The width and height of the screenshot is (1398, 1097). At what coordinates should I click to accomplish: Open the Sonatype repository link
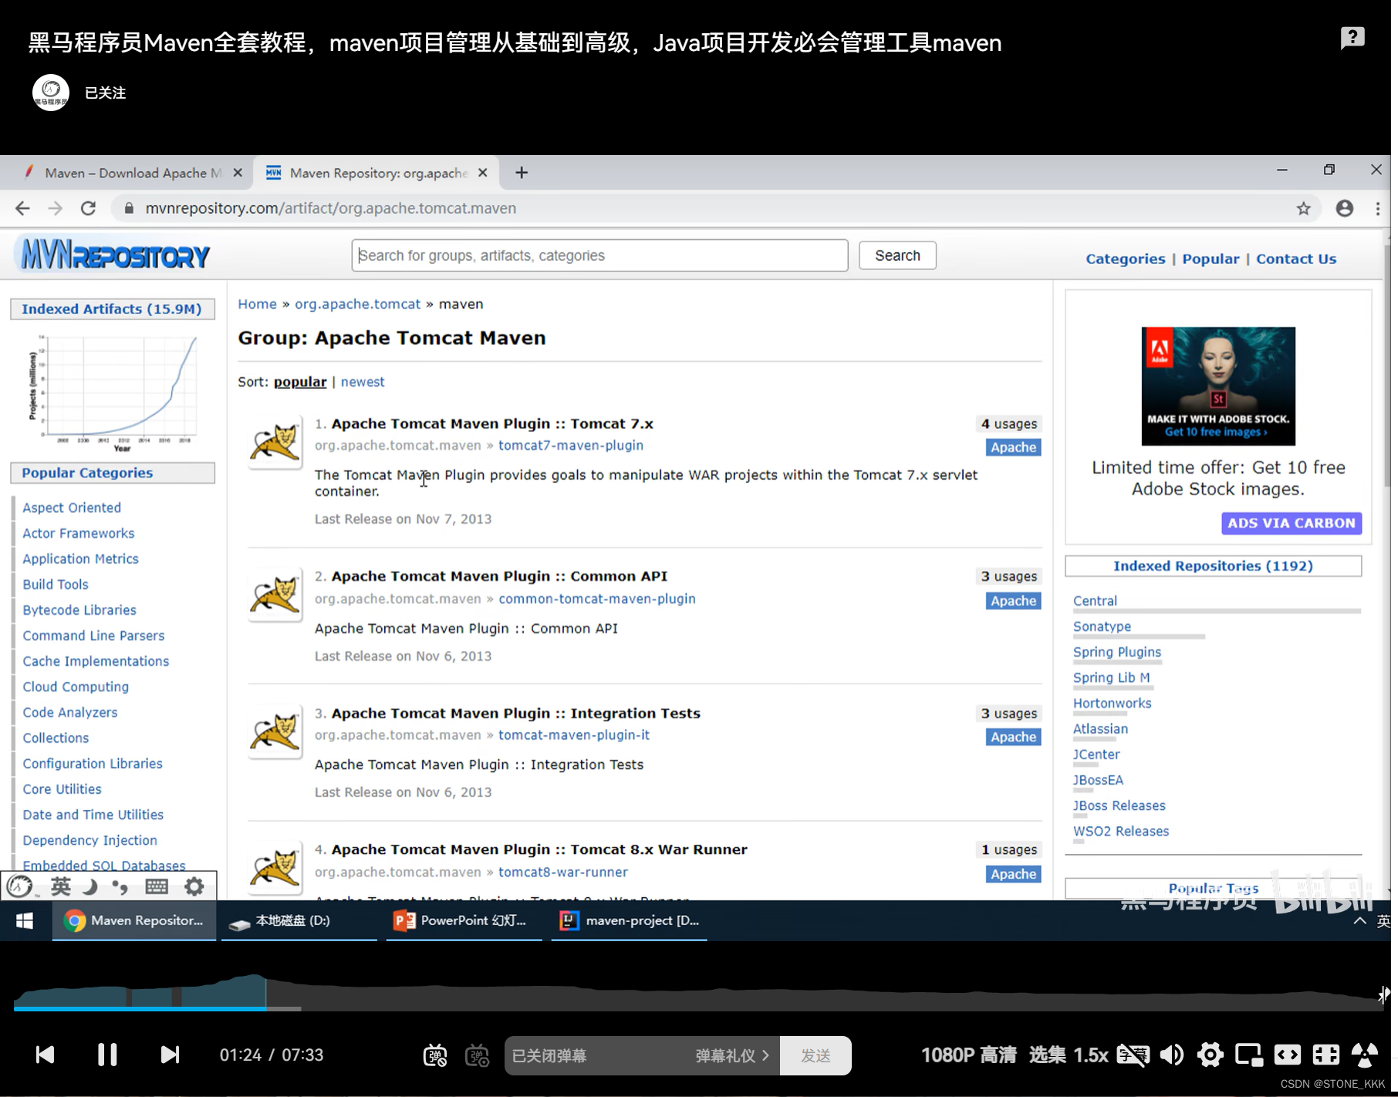point(1102,626)
